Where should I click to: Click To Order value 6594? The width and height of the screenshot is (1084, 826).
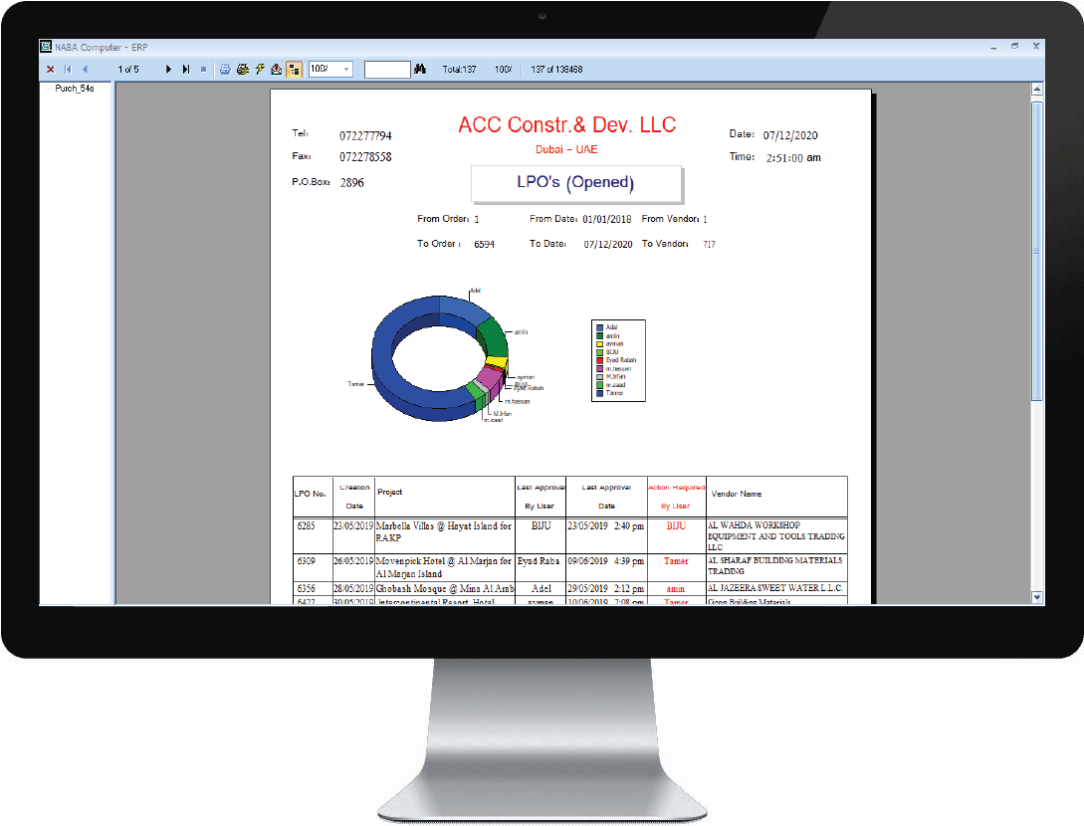tap(484, 244)
